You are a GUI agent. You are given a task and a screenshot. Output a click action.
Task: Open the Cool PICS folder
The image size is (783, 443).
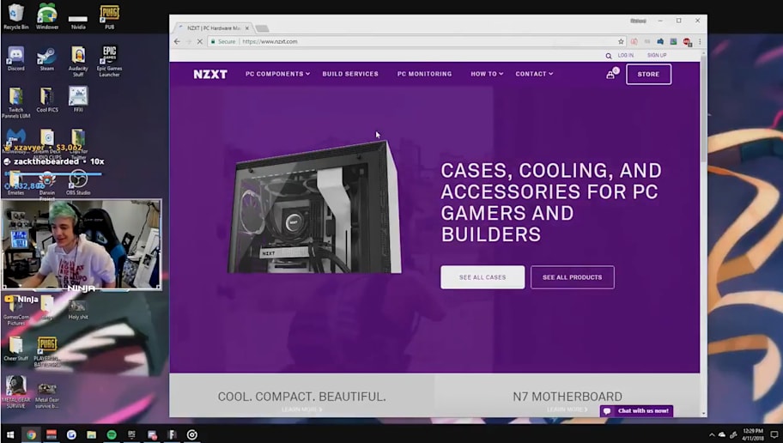(x=47, y=100)
